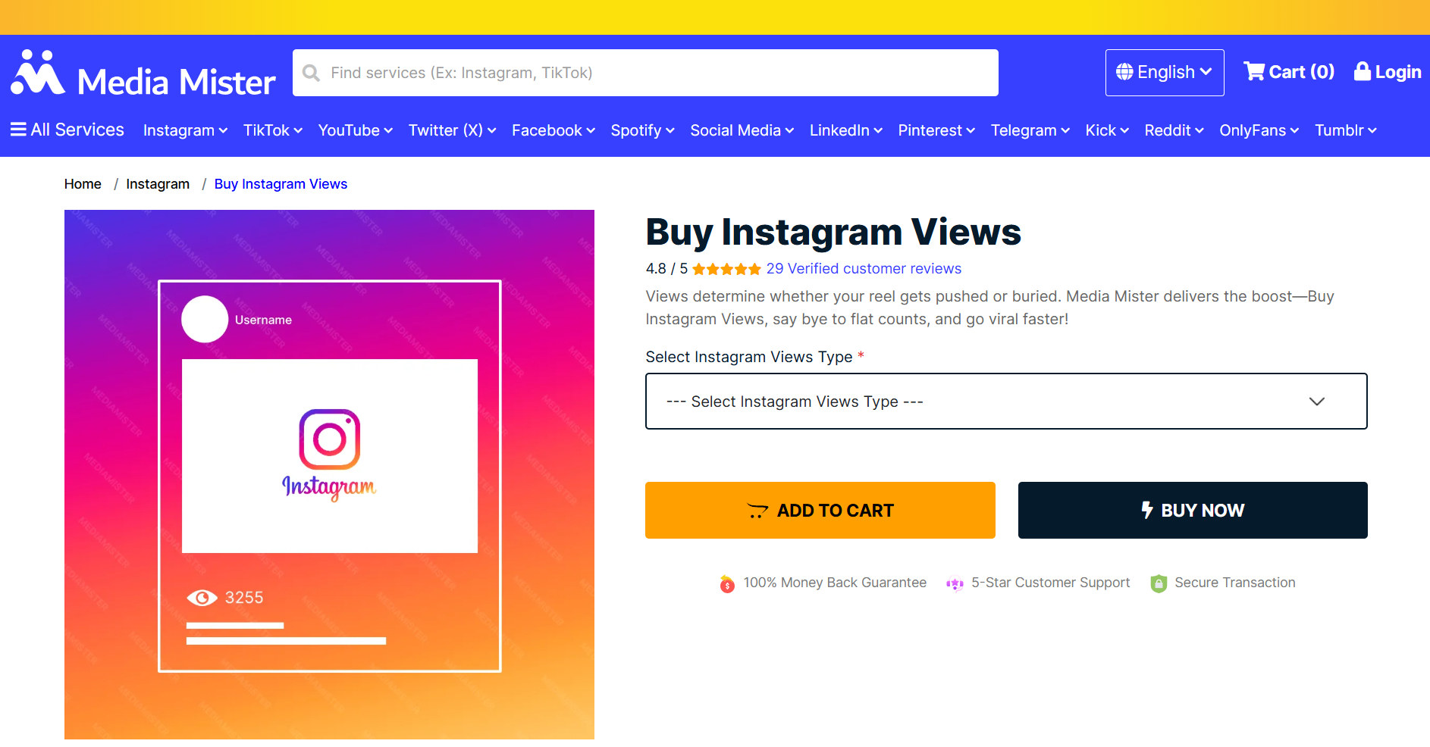The height and width of the screenshot is (747, 1430).
Task: Click the BUY NOW button
Action: point(1193,511)
